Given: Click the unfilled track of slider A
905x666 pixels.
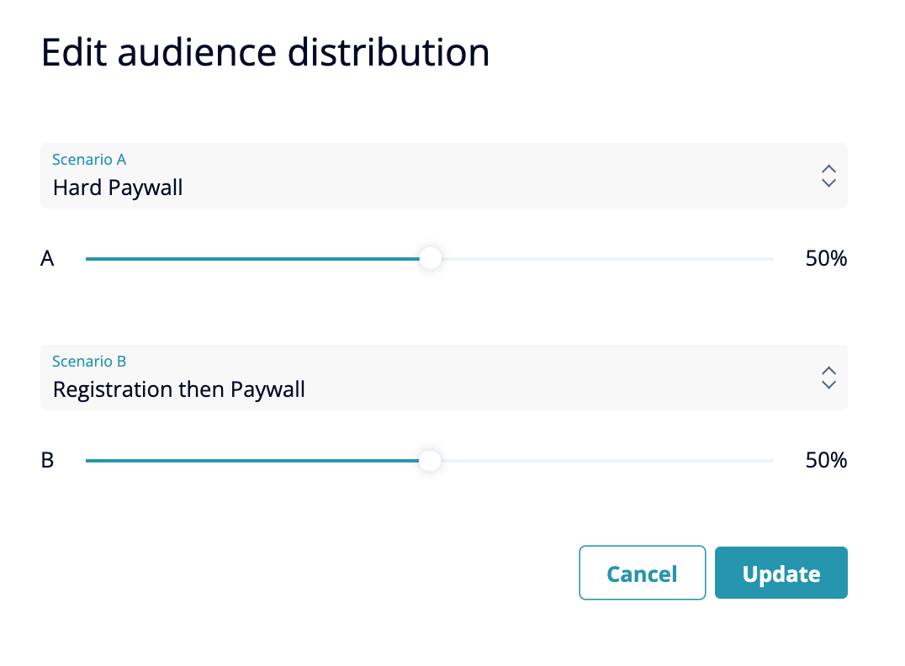Looking at the screenshot, I should click(x=606, y=259).
